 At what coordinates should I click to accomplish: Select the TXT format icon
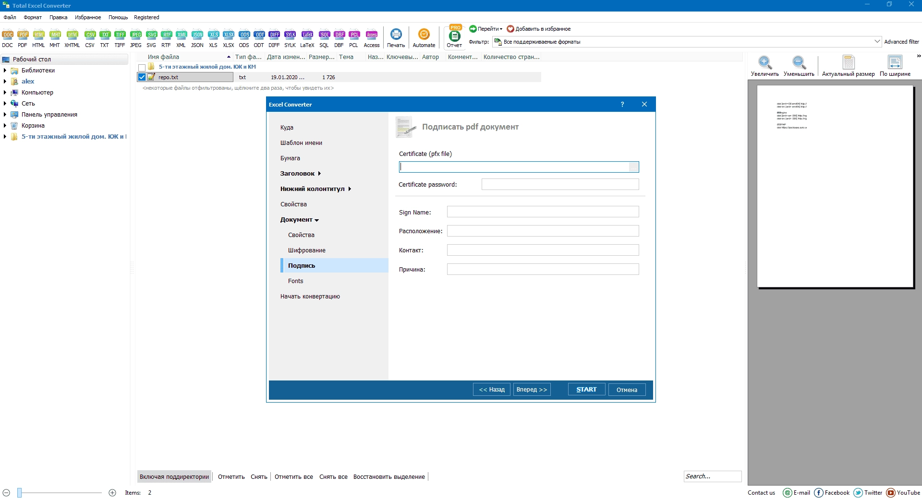coord(105,38)
